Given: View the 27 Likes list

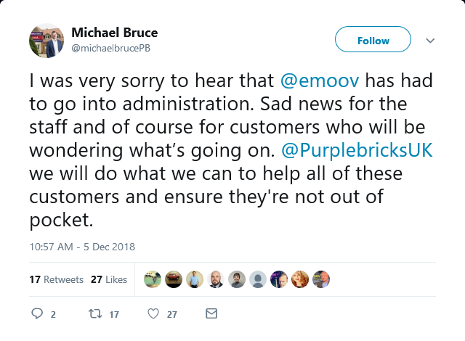Looking at the screenshot, I should [x=109, y=279].
